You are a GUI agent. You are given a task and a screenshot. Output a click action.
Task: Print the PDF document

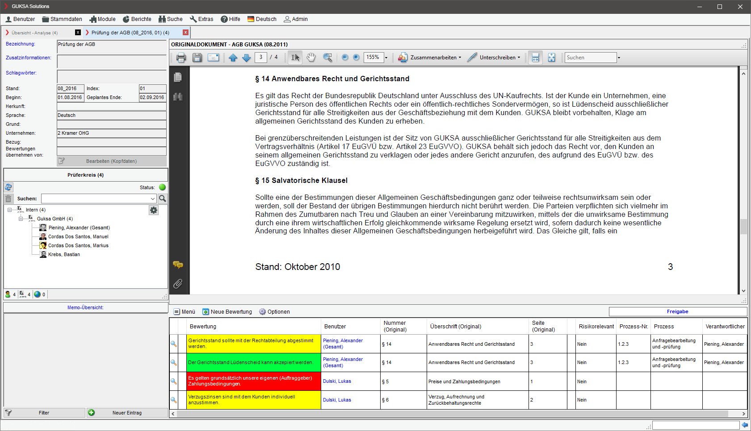[x=181, y=58]
